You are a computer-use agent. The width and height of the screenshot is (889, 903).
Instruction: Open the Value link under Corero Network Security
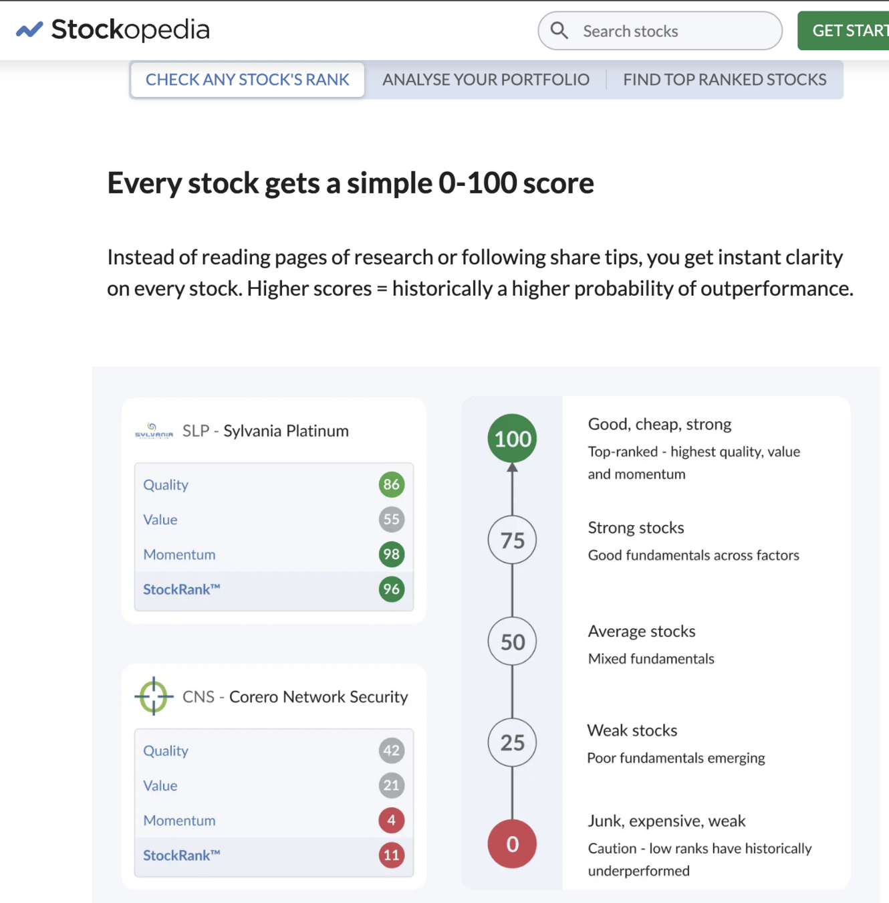click(160, 786)
